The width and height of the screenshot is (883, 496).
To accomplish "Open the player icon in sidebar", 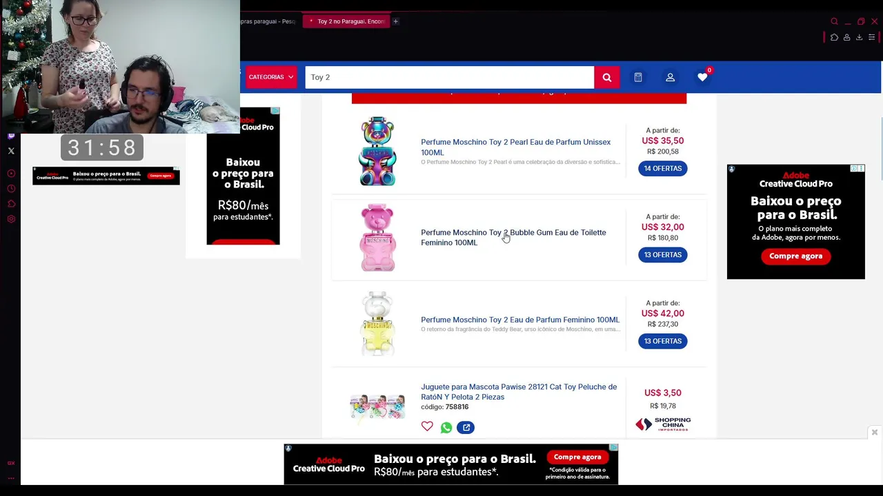I will pos(11,174).
